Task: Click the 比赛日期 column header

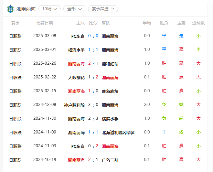Action: pos(44,23)
